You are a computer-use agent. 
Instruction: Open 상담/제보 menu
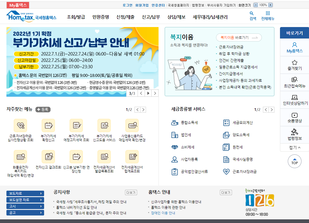point(176,17)
